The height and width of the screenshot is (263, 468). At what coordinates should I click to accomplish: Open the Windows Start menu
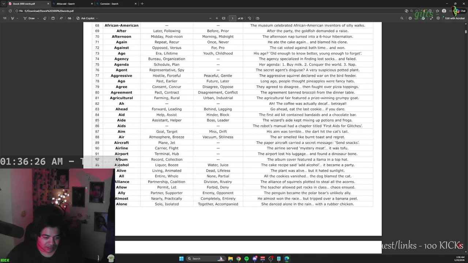(181, 259)
